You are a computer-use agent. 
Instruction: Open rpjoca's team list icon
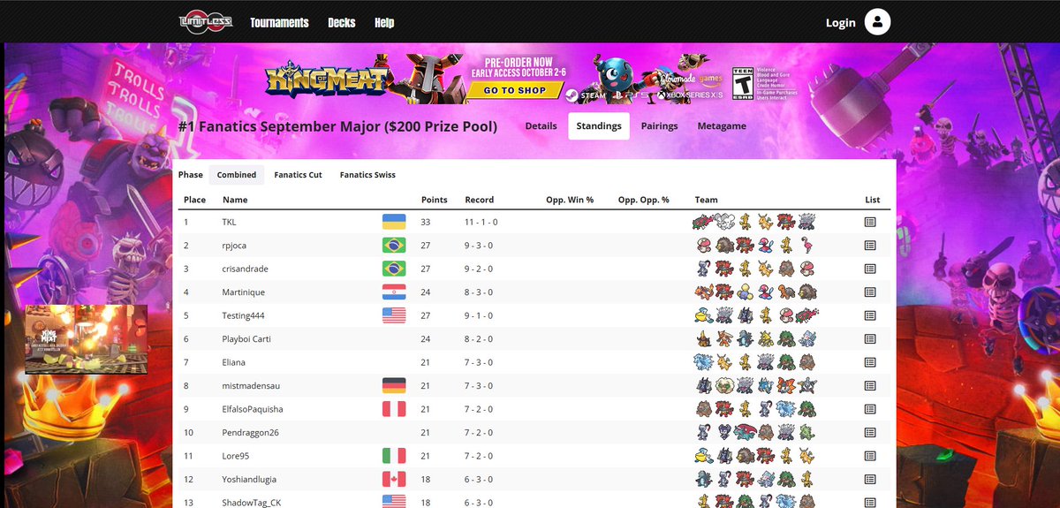[869, 245]
